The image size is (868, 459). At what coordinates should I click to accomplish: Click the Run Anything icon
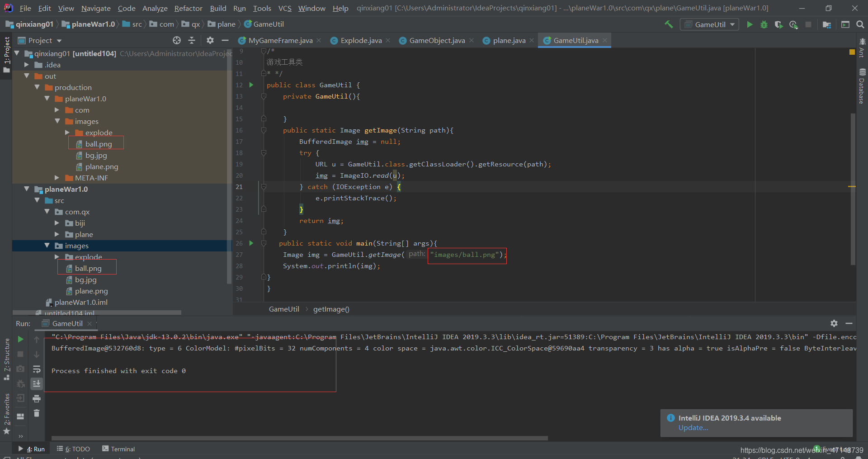[x=845, y=24]
